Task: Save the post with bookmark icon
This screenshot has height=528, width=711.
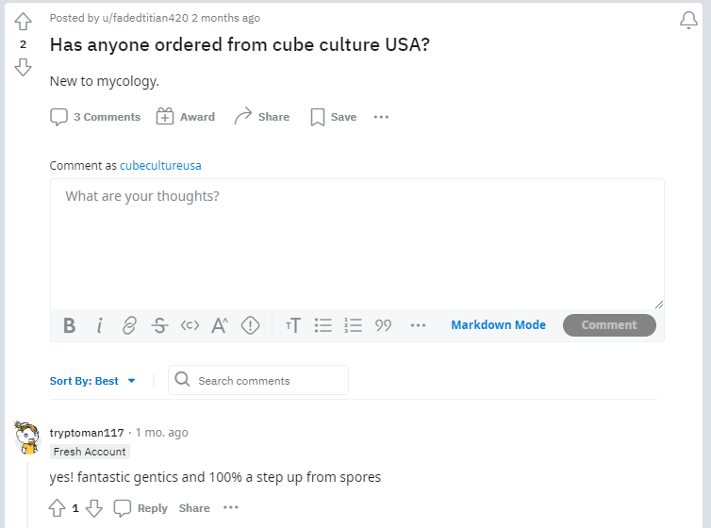Action: click(333, 117)
